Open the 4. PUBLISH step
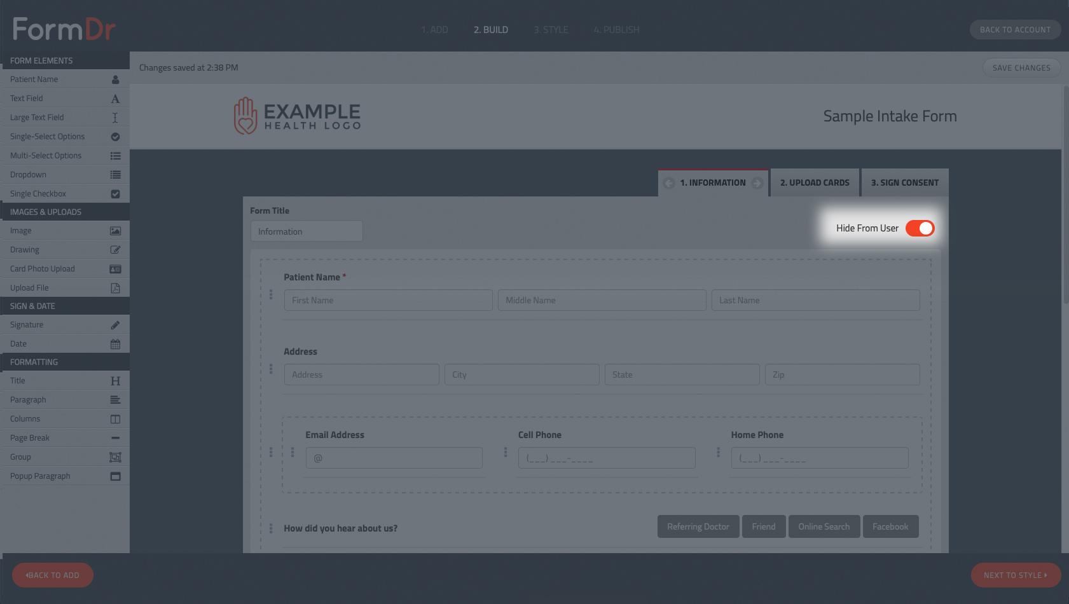Screen dimensions: 1069x604 (616, 30)
